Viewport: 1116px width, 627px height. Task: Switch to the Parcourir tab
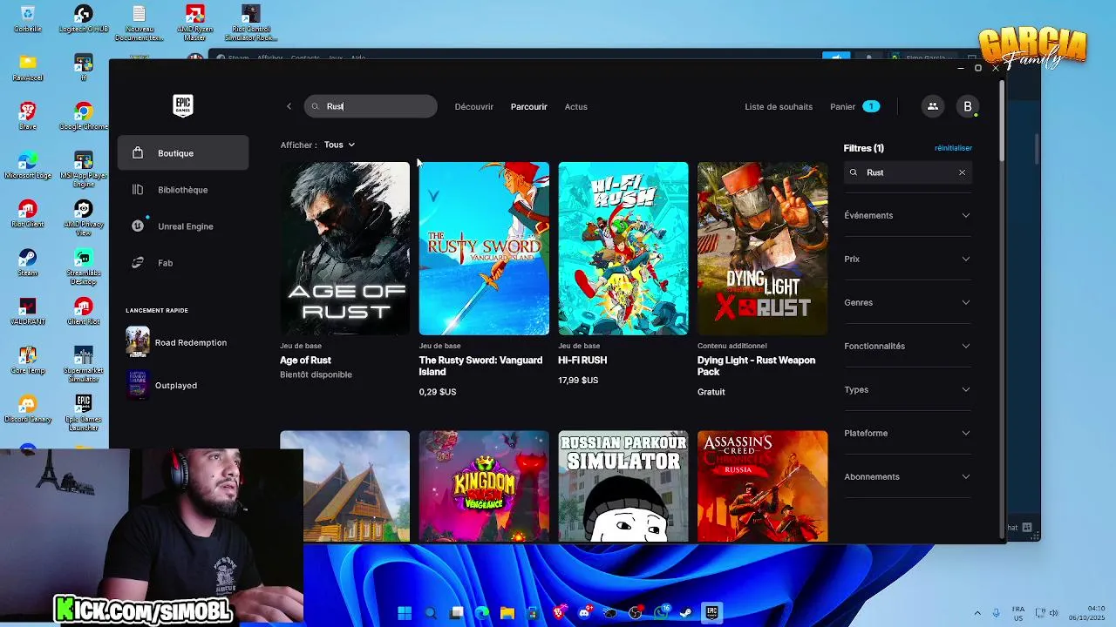pos(529,106)
